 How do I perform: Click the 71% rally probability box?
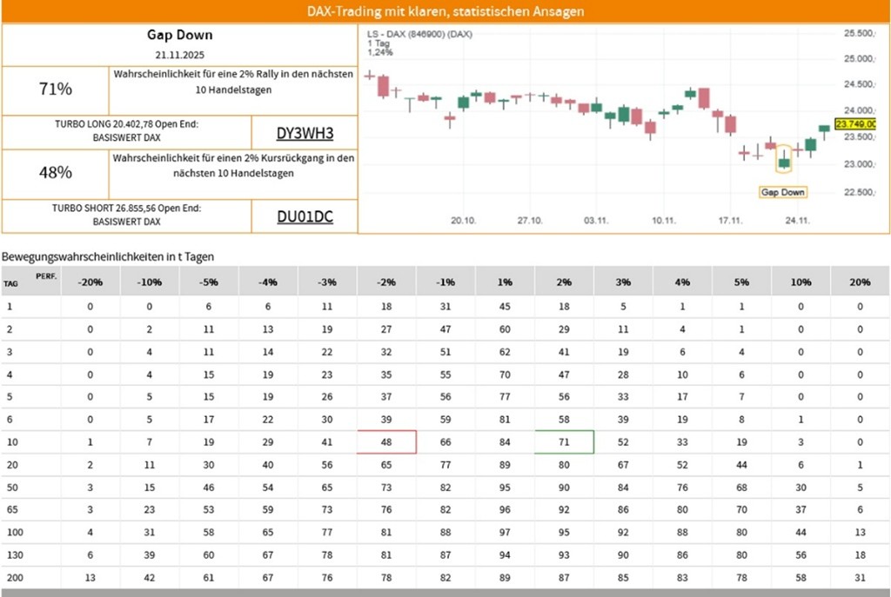56,90
